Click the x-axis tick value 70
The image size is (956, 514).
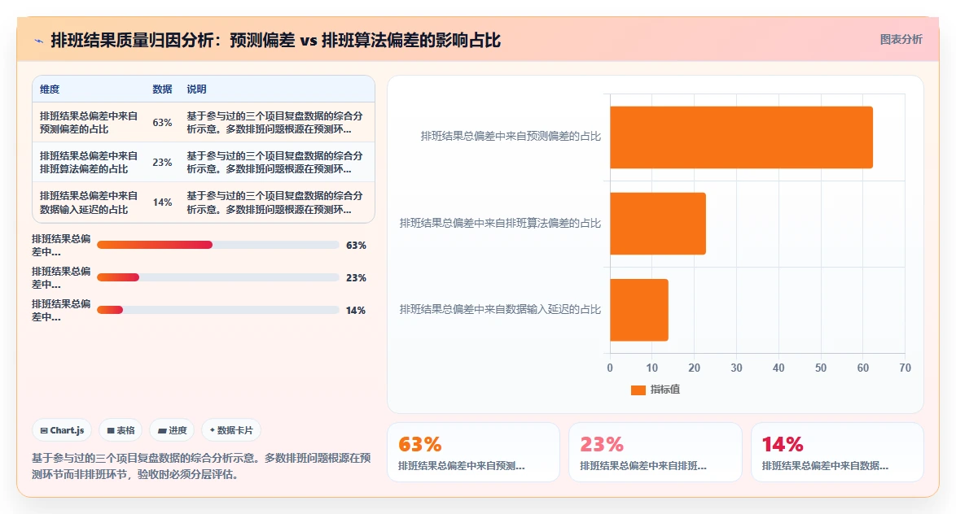click(x=905, y=368)
